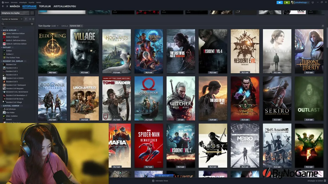
Task: Open the blue announcements megaphone button
Action: (280, 2)
